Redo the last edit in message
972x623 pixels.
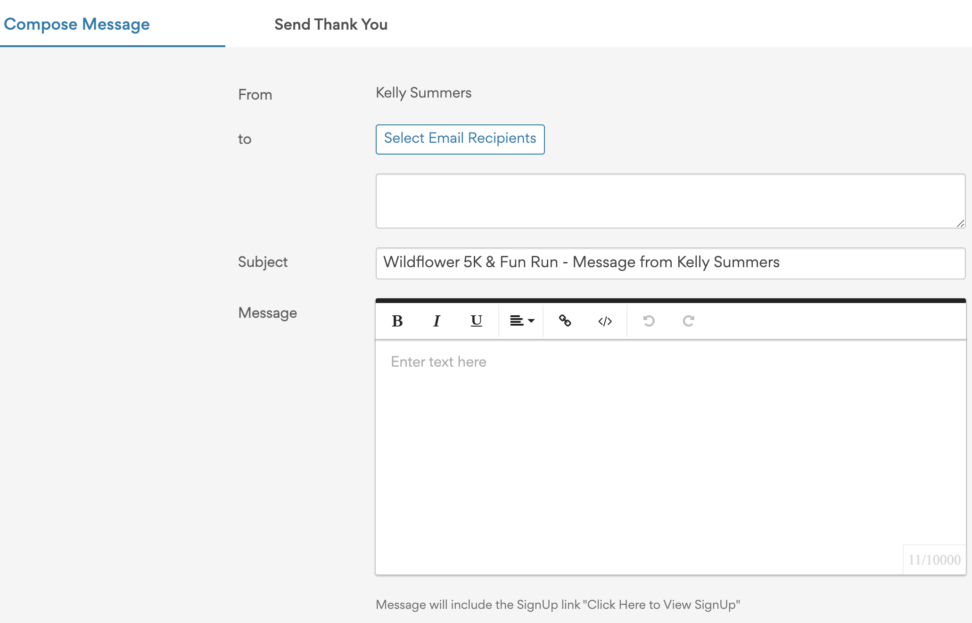[x=688, y=321]
